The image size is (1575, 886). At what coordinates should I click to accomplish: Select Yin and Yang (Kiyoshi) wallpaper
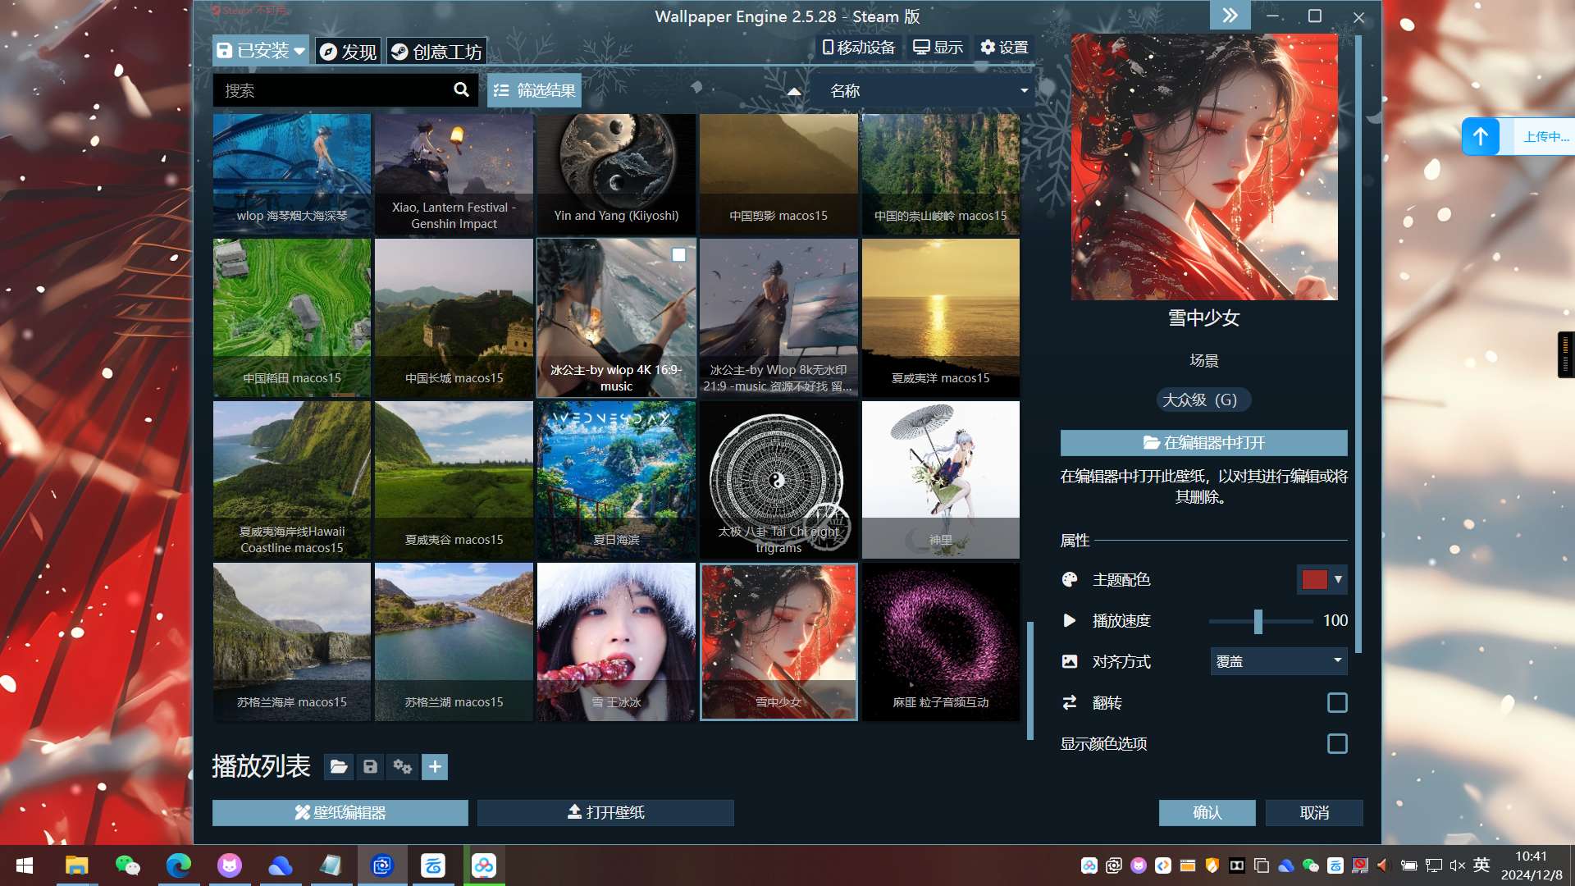point(616,174)
